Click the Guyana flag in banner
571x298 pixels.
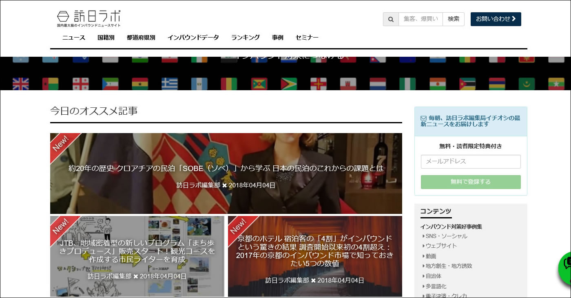tap(288, 84)
